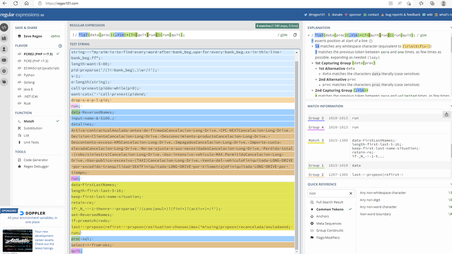Copy regex to clipboard icon

(295, 35)
